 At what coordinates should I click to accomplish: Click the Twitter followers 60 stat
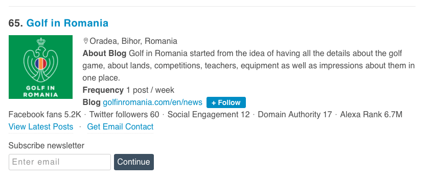(124, 115)
